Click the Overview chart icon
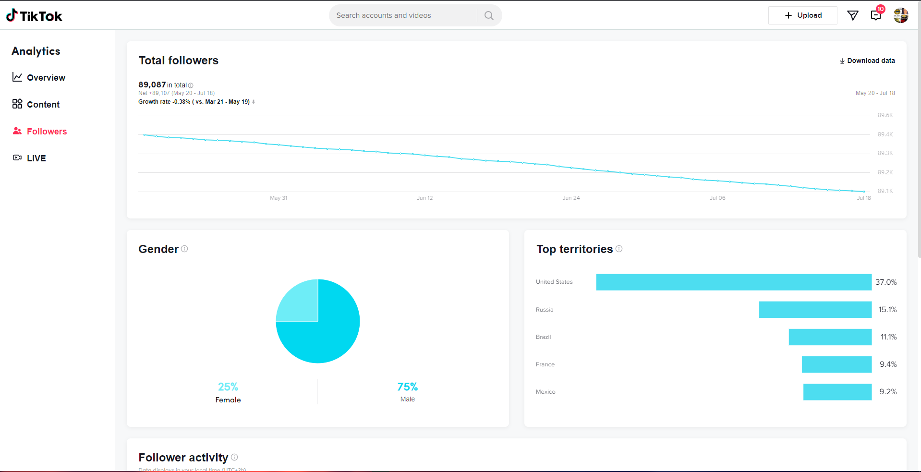 coord(17,77)
